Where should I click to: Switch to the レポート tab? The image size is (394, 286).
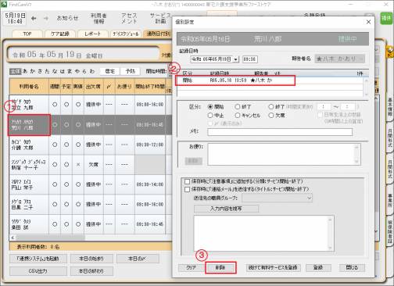(92, 34)
